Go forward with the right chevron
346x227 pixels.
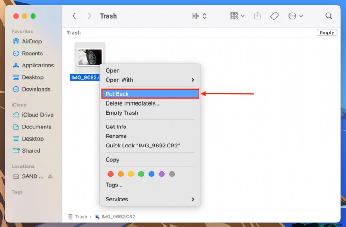pos(89,16)
